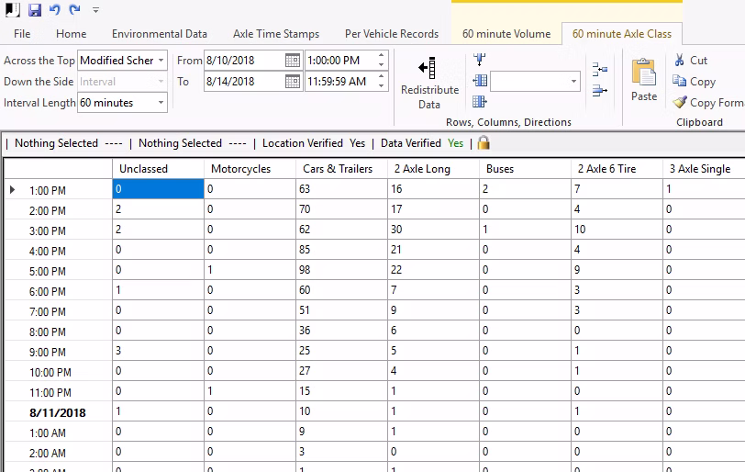Expand the empty Rows, Columns, Directions combo box
This screenshot has width=745, height=472.
[573, 82]
